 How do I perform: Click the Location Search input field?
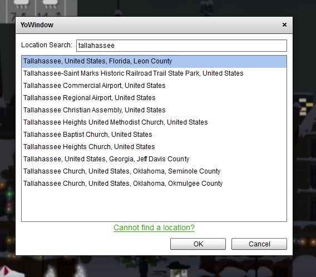pos(181,46)
